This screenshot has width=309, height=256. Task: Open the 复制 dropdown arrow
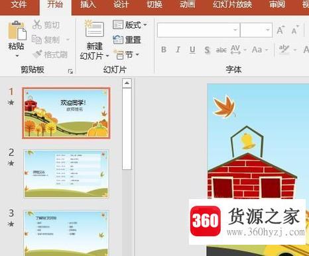[x=68, y=40]
